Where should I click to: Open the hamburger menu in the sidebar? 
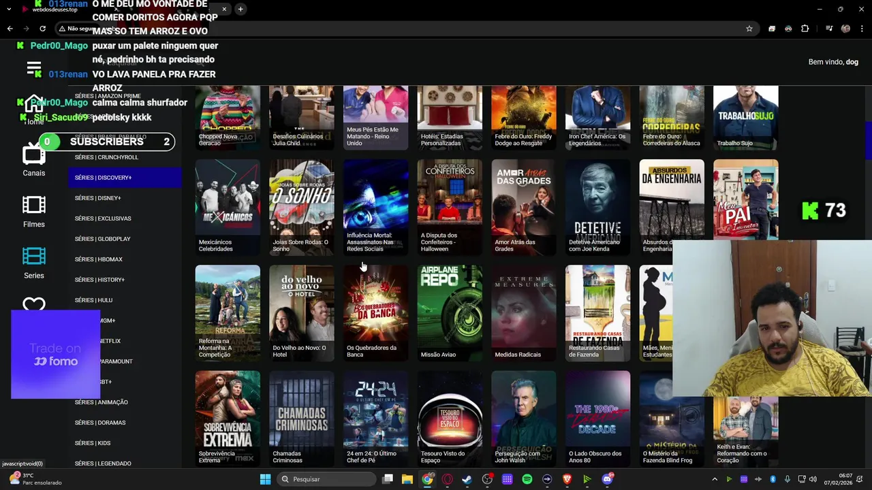pyautogui.click(x=34, y=68)
